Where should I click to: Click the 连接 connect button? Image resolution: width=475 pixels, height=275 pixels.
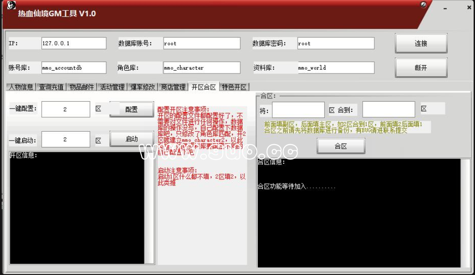tap(421, 43)
